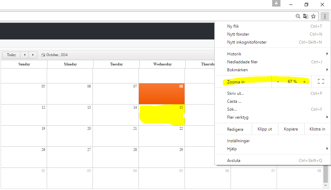The width and height of the screenshot is (331, 190).
Task: Click the Tuesday column header
Action: coord(116,64)
